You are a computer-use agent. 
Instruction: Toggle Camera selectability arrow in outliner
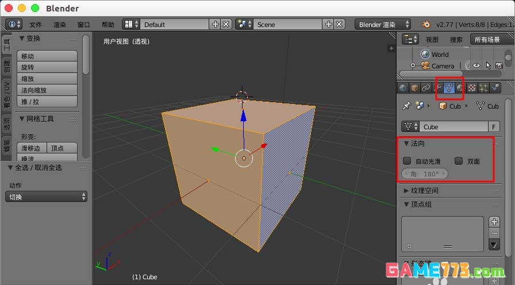coord(488,66)
